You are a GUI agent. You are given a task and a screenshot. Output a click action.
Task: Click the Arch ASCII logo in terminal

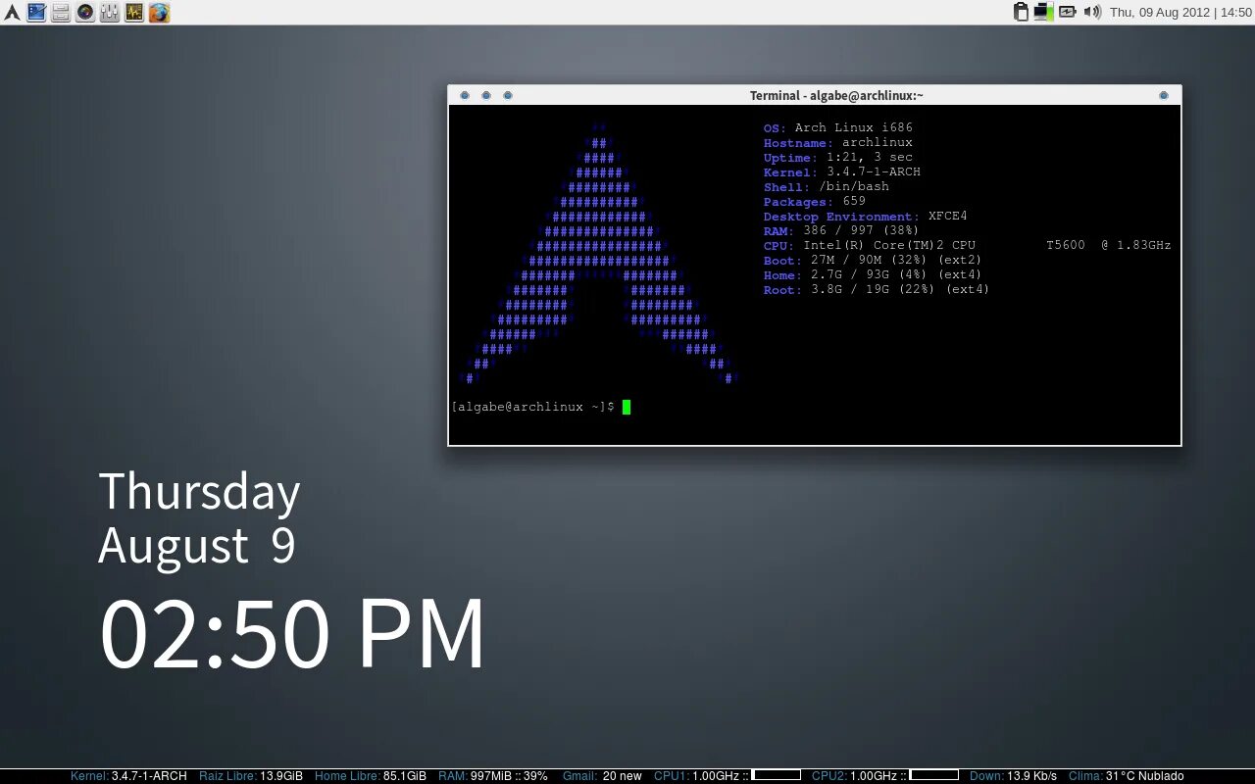[x=597, y=253]
